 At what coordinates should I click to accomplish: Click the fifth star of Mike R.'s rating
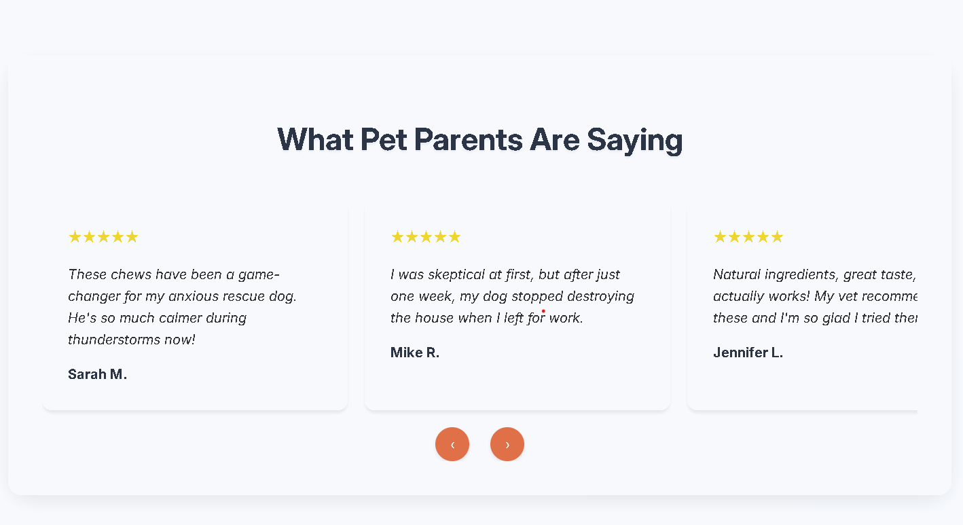coord(454,237)
